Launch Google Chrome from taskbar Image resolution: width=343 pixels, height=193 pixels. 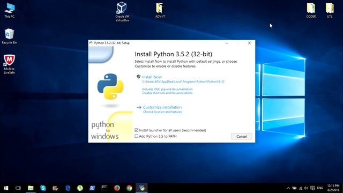coord(129,188)
